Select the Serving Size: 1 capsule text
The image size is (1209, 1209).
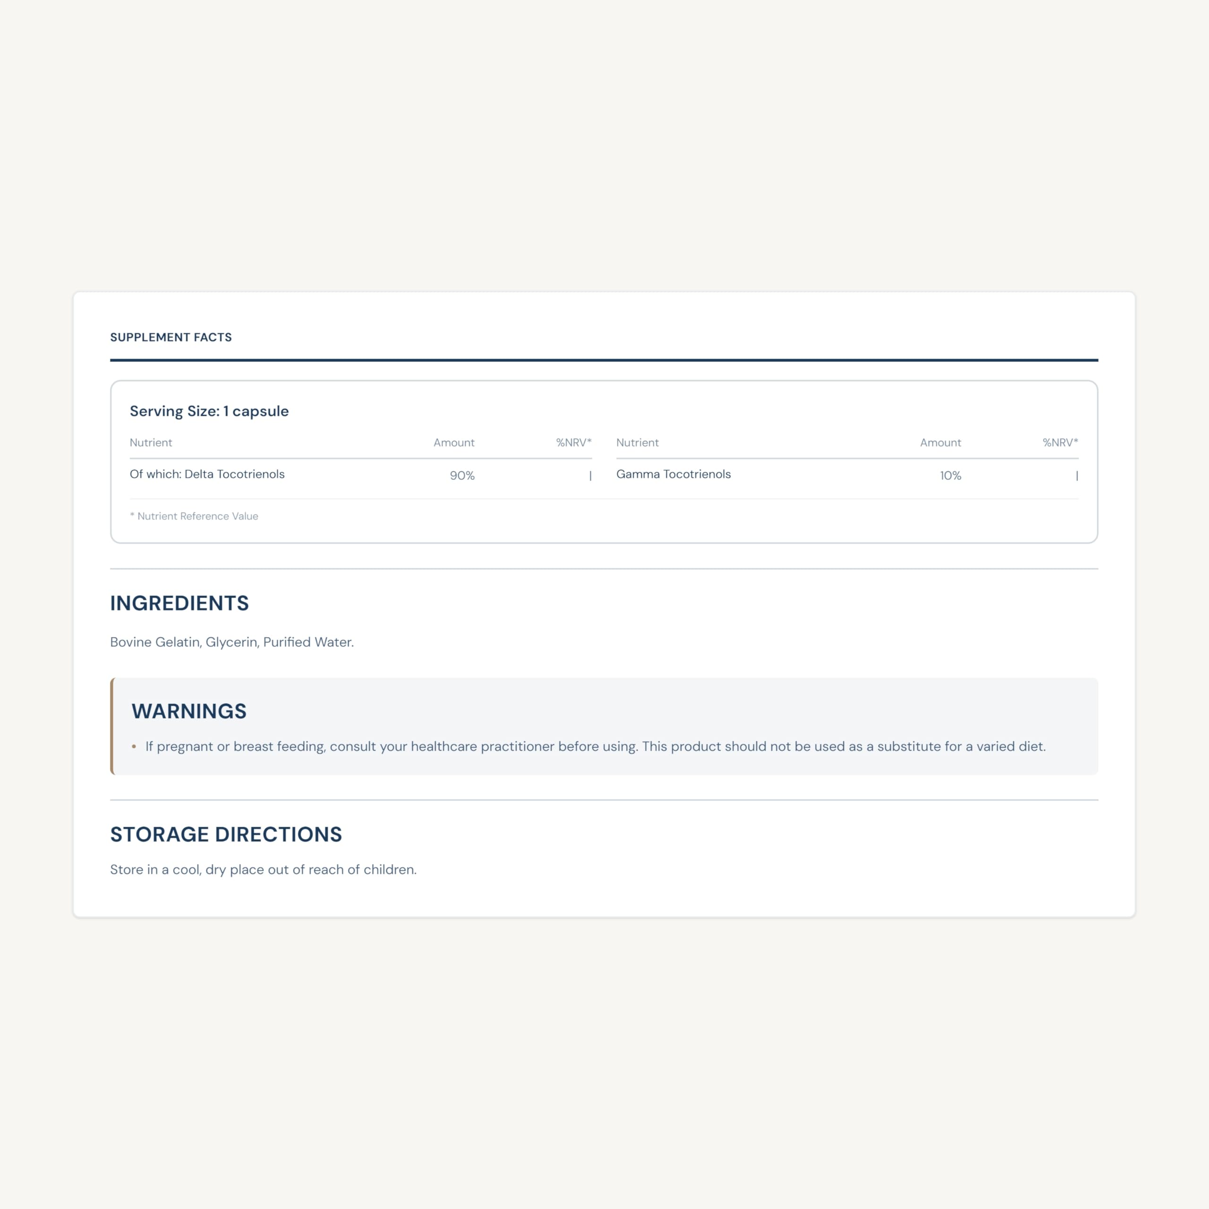click(x=209, y=411)
